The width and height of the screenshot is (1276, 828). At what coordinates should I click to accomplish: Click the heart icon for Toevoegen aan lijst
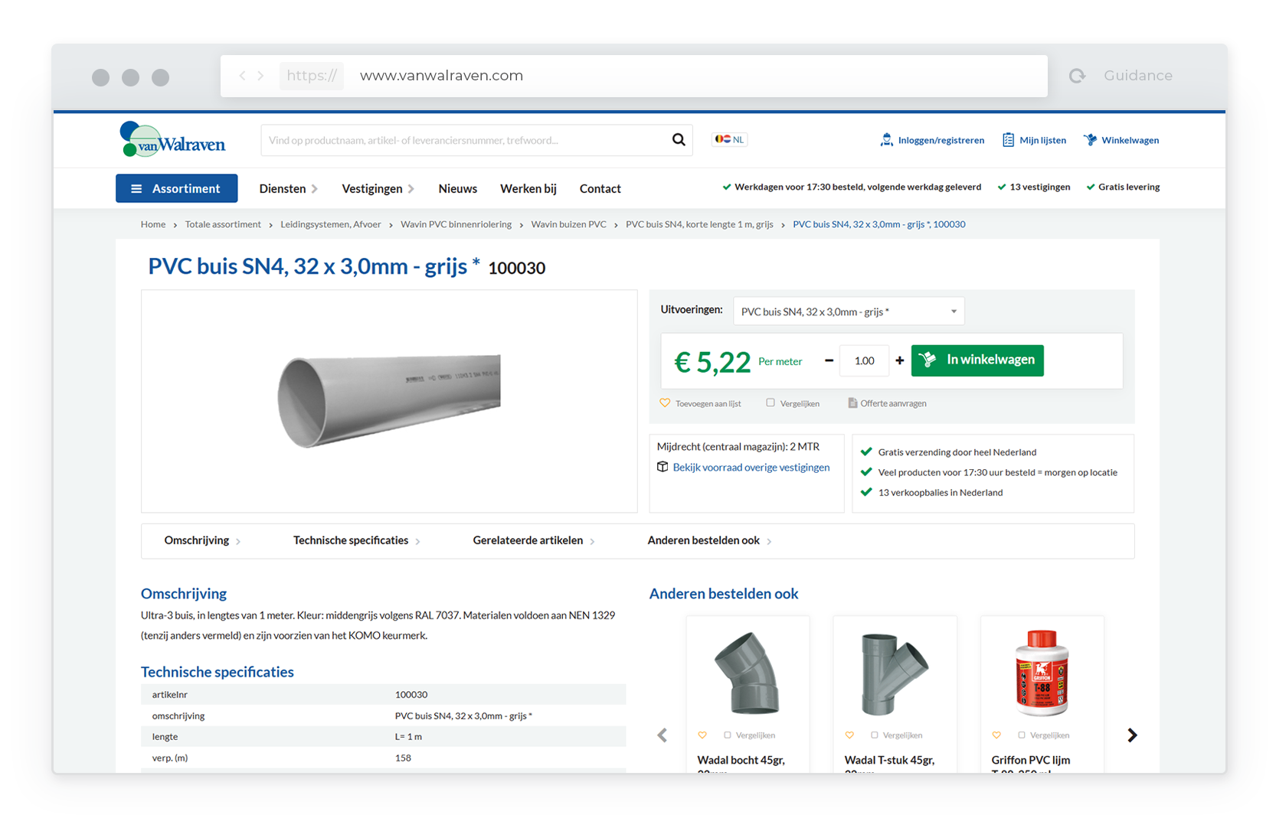pyautogui.click(x=664, y=403)
